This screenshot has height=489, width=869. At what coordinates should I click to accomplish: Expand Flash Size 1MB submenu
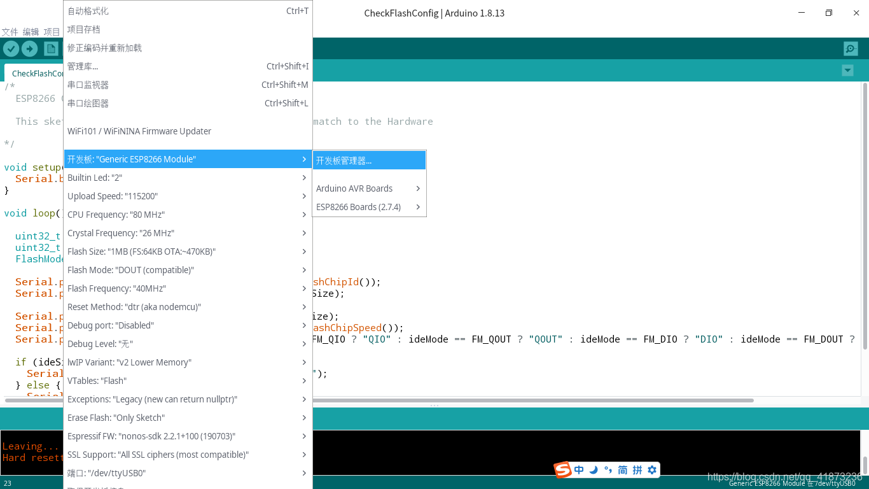[188, 252]
